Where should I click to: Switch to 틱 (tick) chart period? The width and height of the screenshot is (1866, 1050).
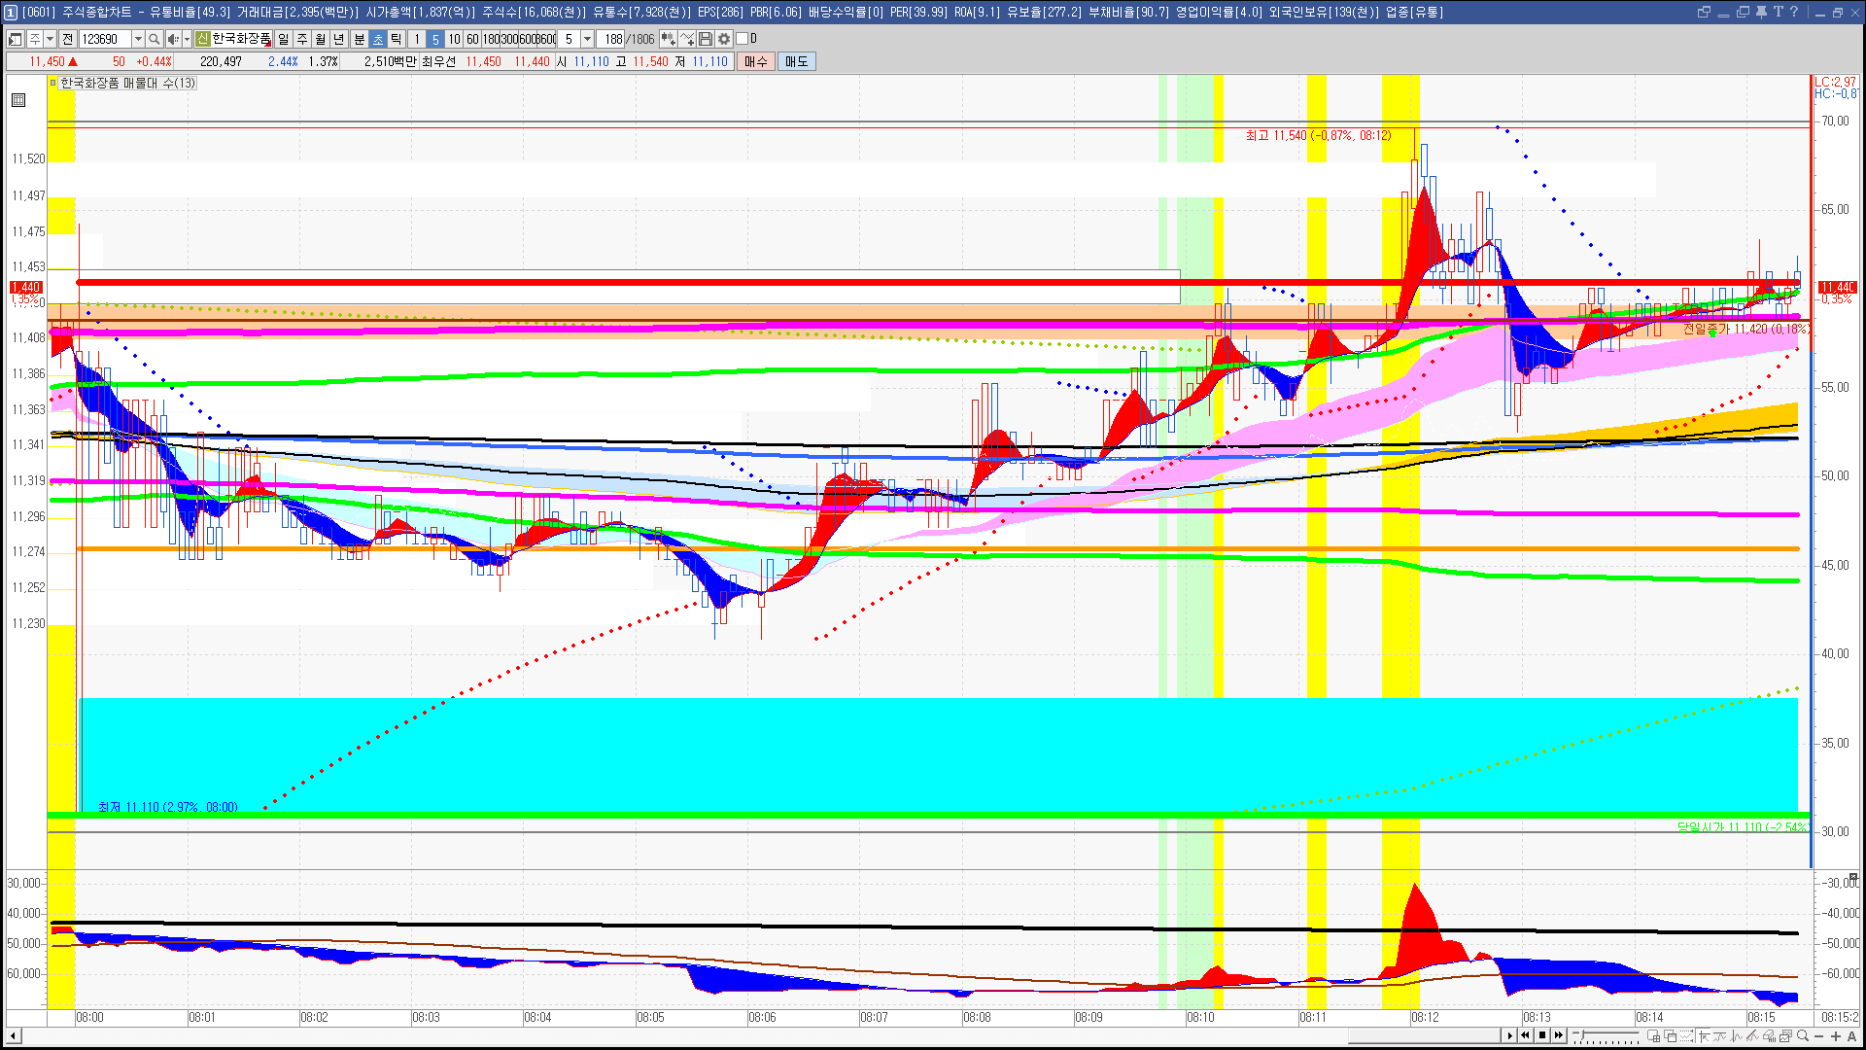click(x=397, y=39)
